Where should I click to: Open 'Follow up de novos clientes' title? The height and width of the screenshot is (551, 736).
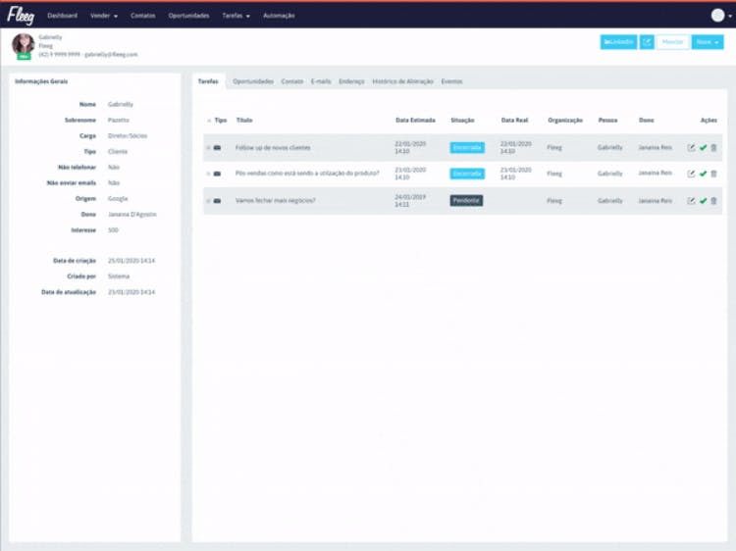pos(273,148)
